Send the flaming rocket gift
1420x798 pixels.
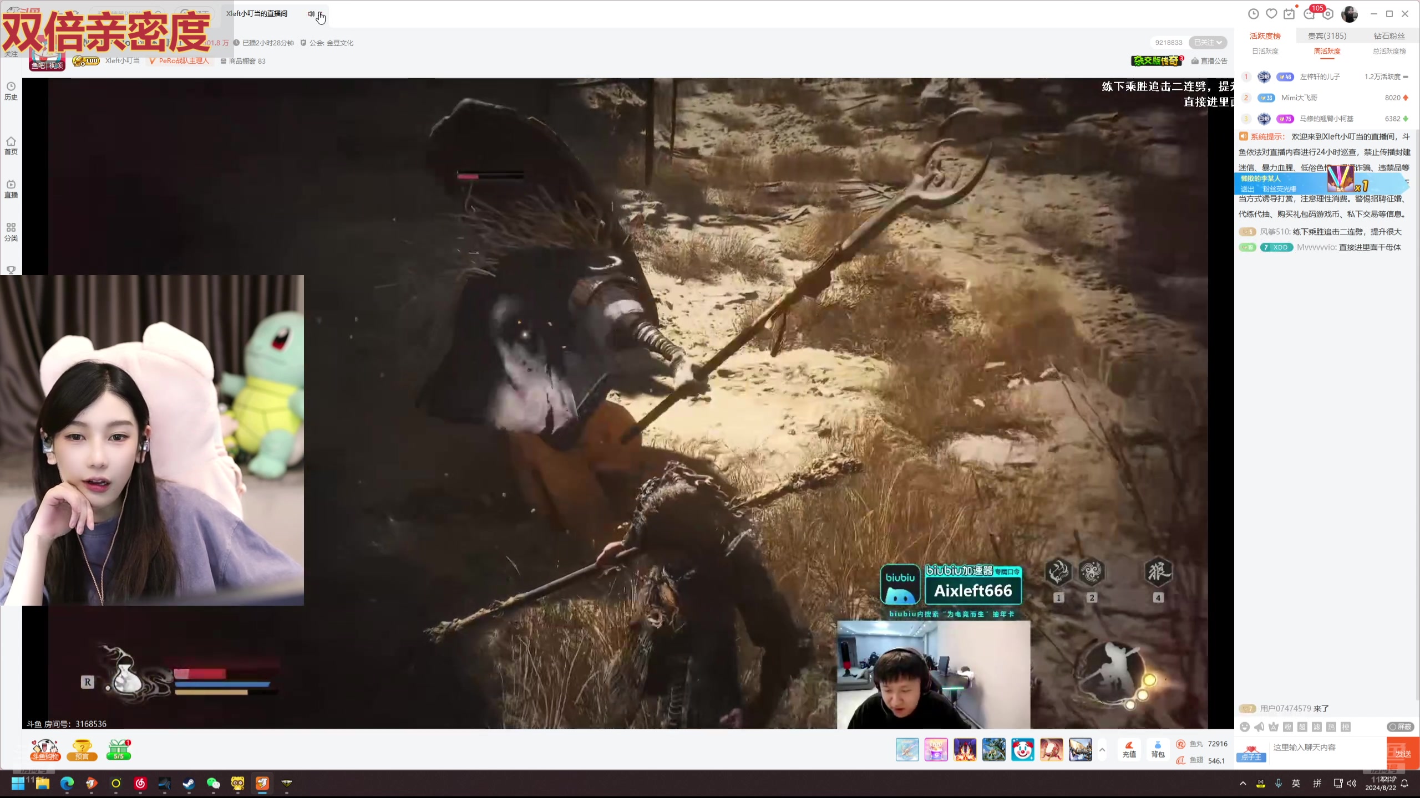point(965,750)
